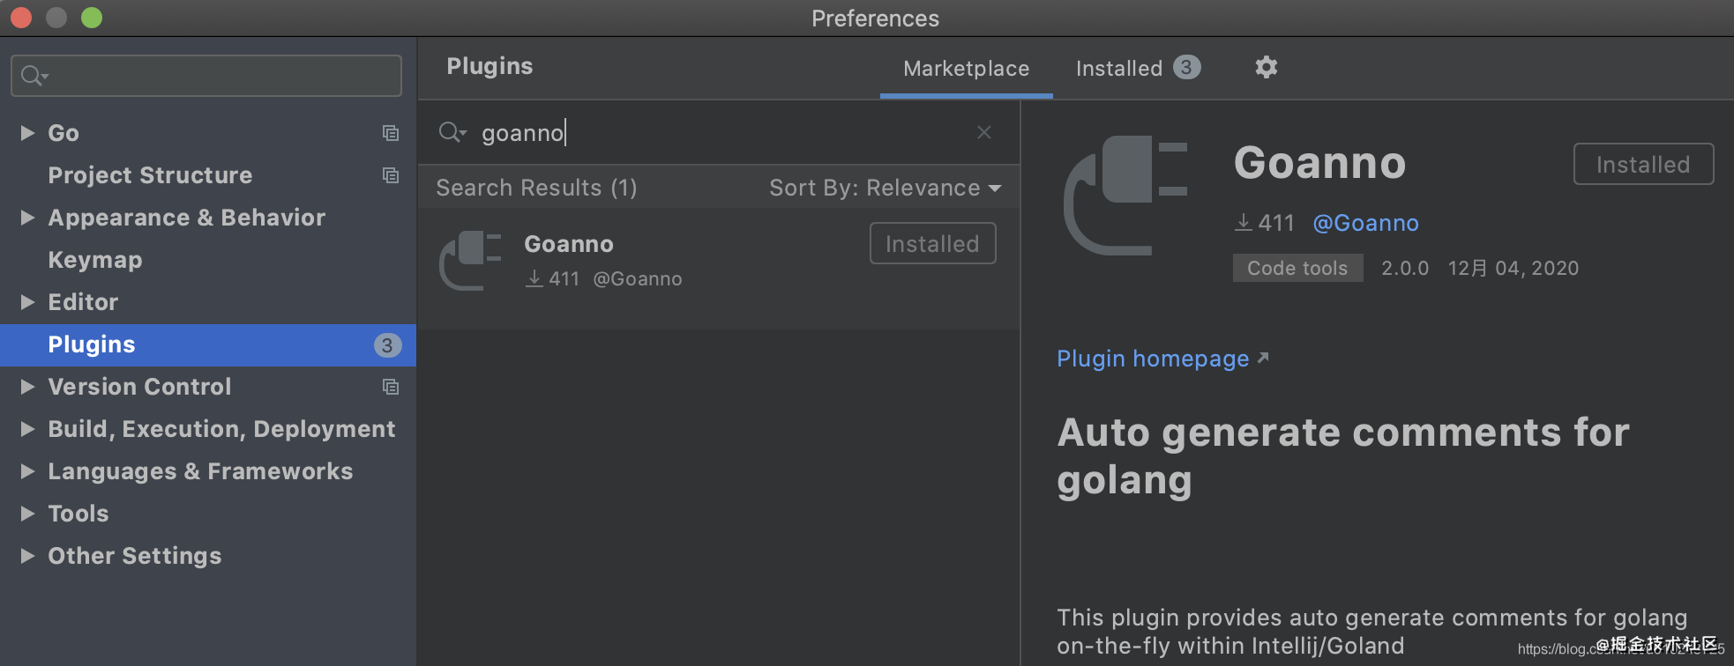Screen dimensions: 1734x666
Task: Click the search magnifier in plugin search
Action: click(452, 132)
